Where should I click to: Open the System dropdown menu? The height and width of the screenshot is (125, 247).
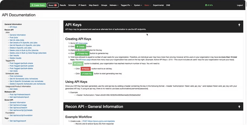pyautogui.click(x=138, y=5)
